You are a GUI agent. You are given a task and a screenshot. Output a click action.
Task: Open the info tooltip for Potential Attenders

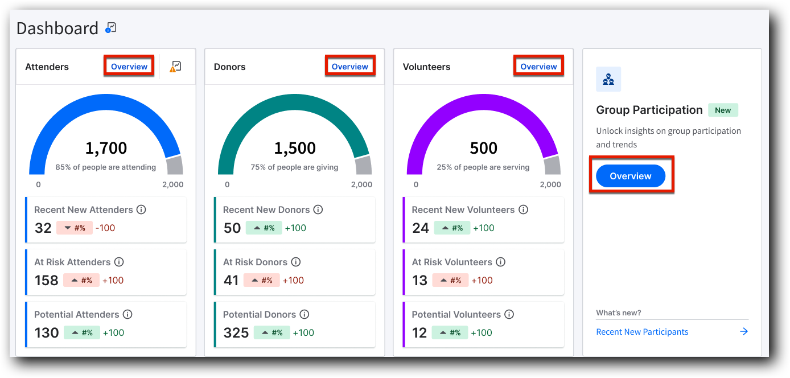127,314
